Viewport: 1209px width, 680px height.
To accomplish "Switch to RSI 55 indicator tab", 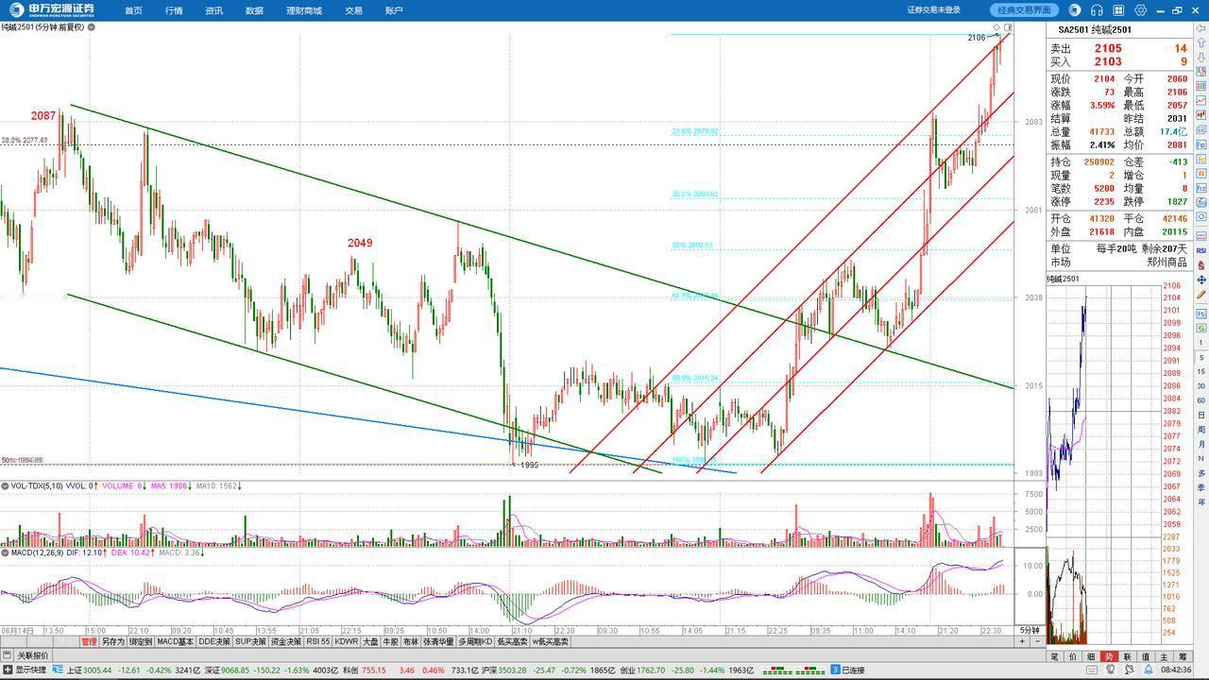I will pyautogui.click(x=318, y=642).
